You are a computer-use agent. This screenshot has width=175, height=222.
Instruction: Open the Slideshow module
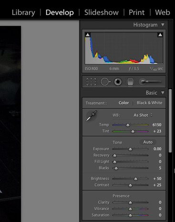pos(102,12)
